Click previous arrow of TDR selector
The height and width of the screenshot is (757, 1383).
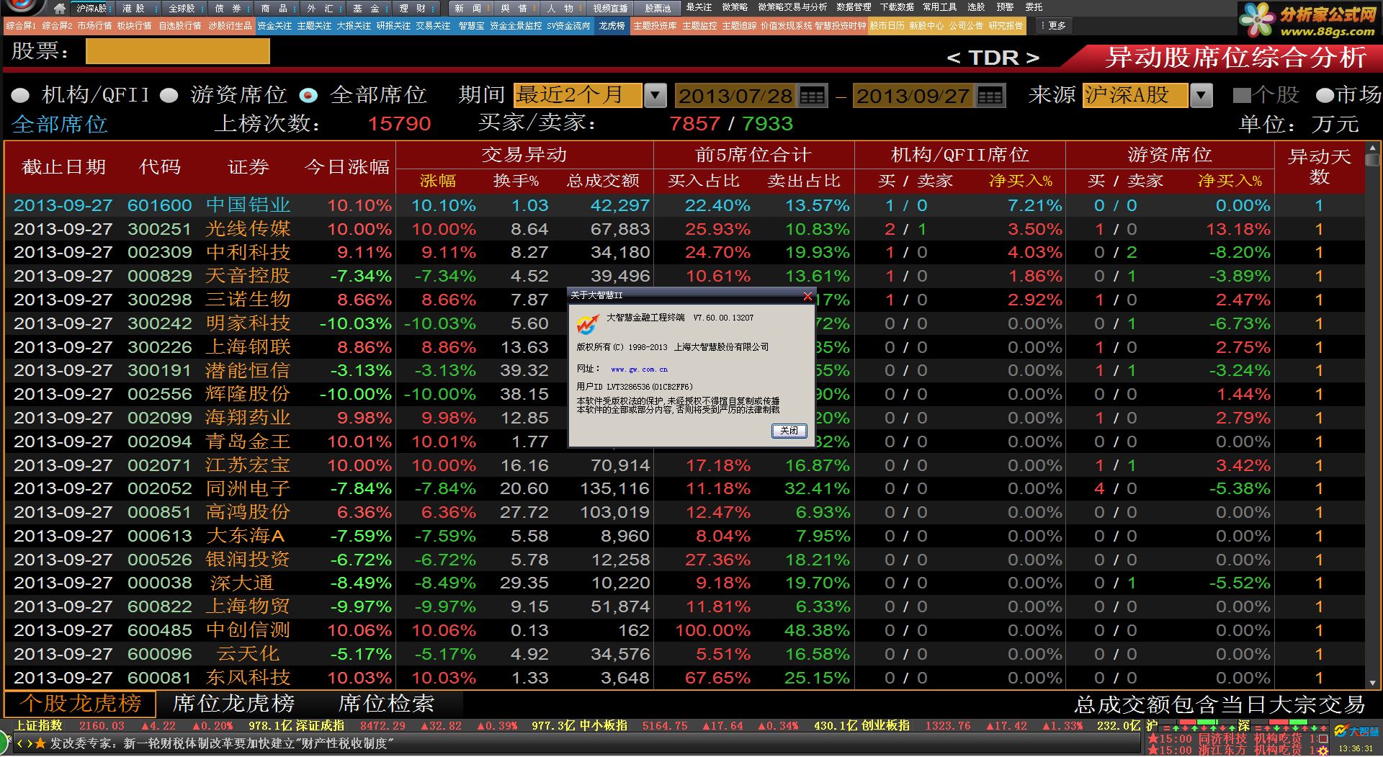coord(953,58)
